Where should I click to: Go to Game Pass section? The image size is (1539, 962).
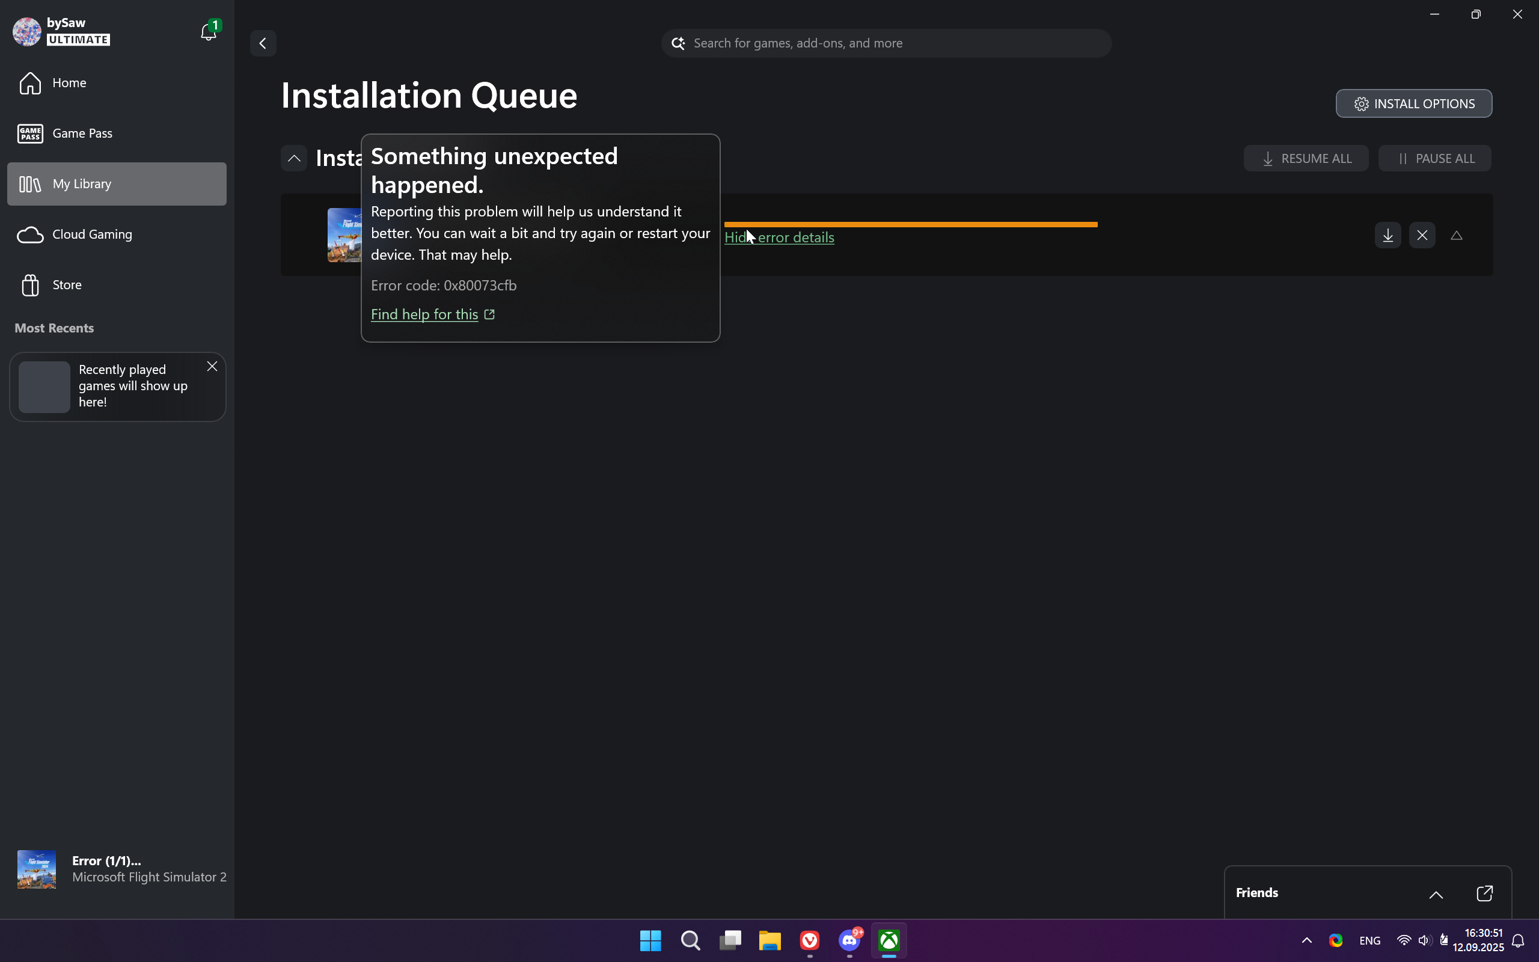pyautogui.click(x=82, y=133)
